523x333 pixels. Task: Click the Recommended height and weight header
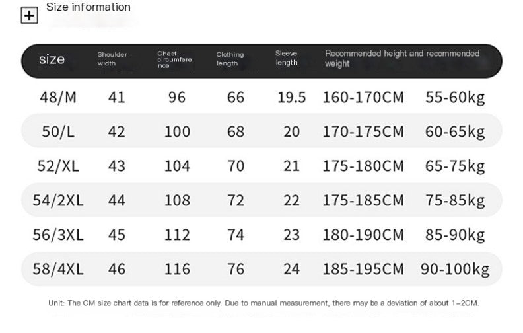pos(401,58)
